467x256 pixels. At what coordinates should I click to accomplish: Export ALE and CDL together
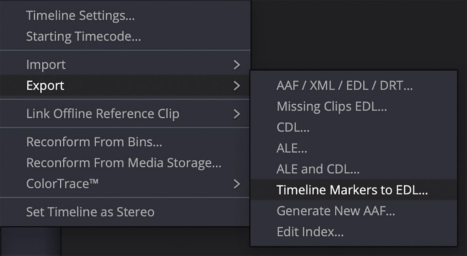(318, 169)
